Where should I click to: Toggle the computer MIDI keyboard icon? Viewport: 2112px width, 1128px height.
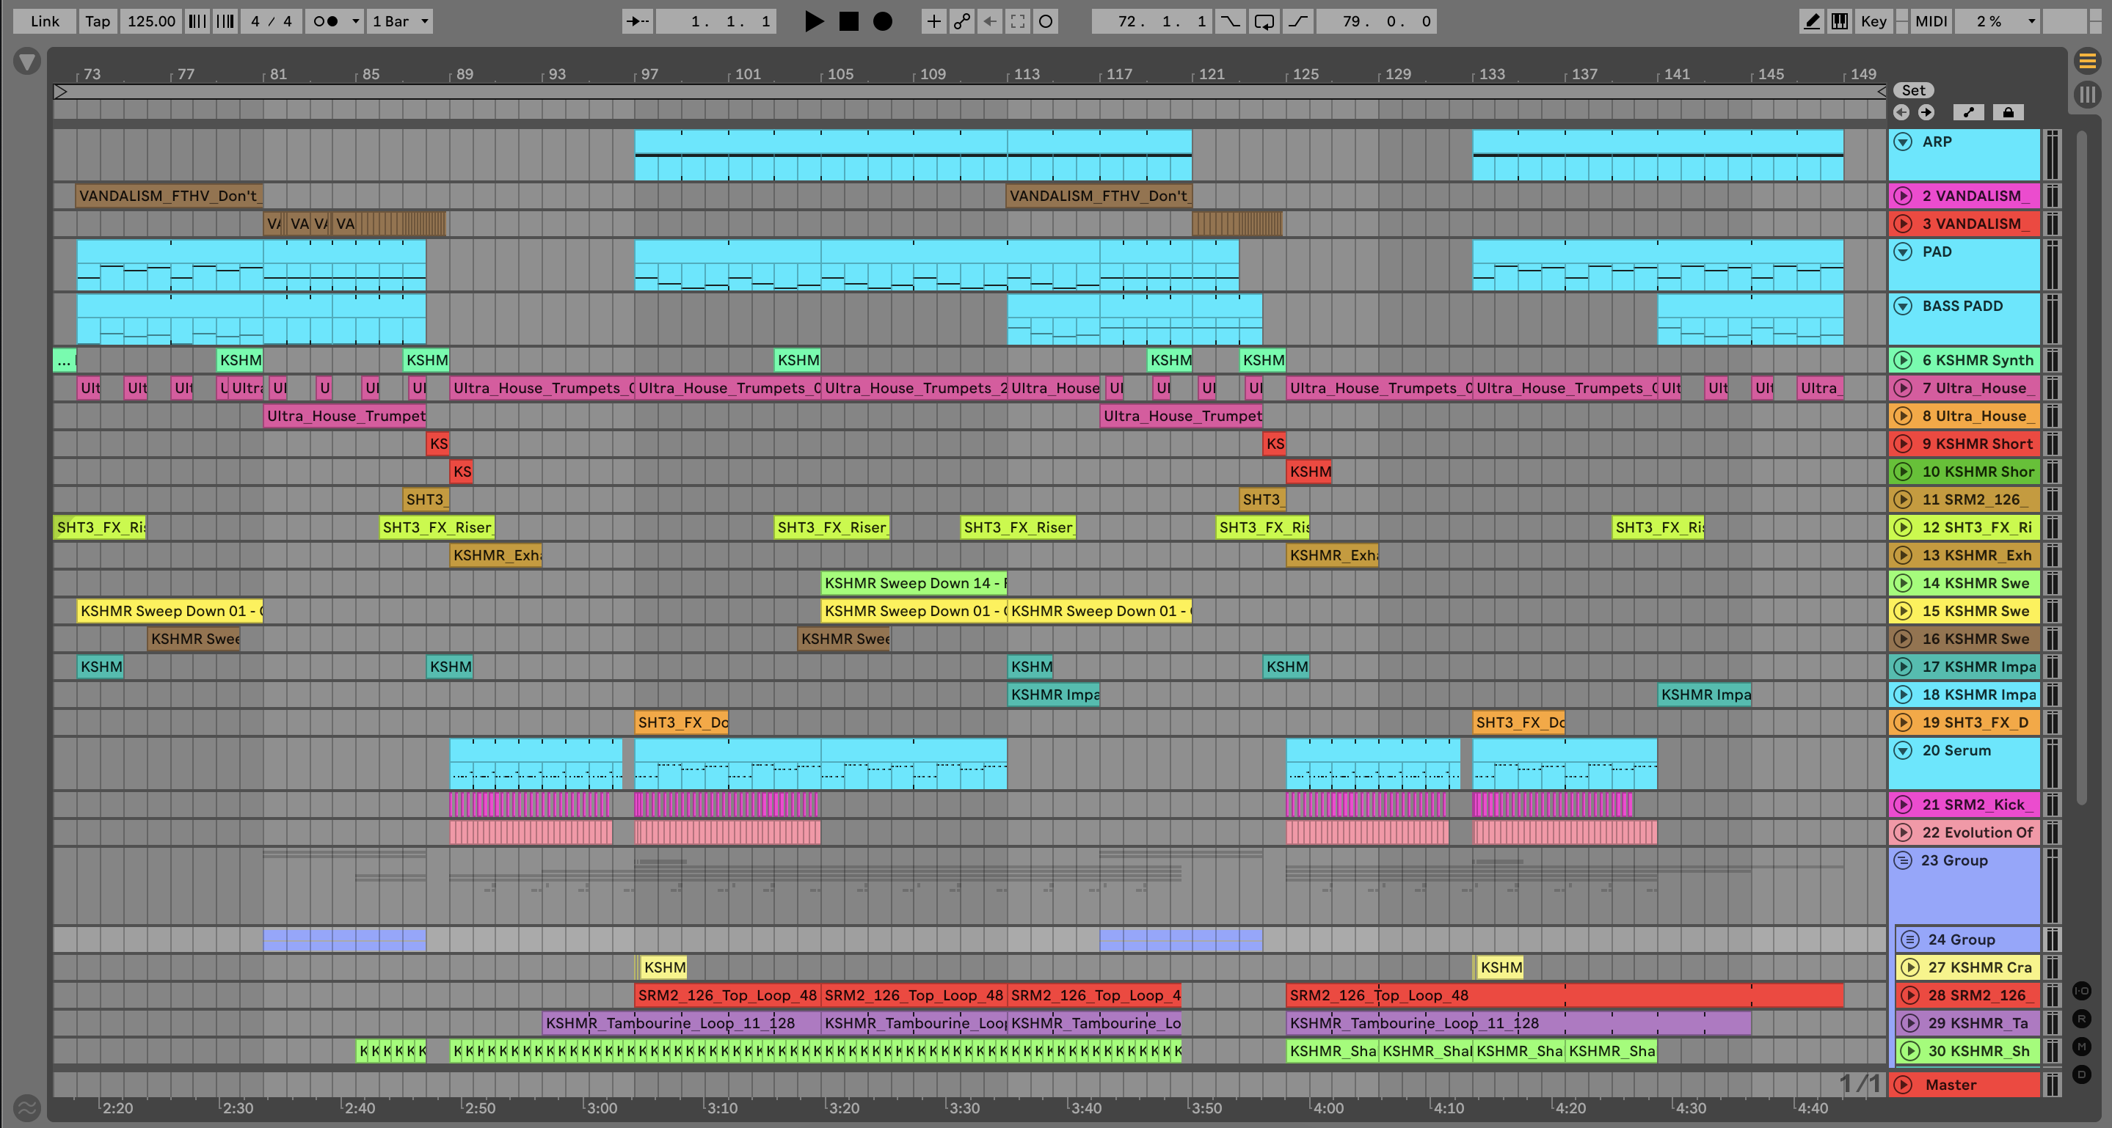click(x=1840, y=21)
